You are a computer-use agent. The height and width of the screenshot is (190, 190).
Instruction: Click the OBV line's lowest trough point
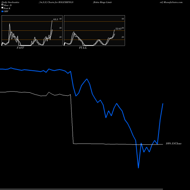[138, 168]
